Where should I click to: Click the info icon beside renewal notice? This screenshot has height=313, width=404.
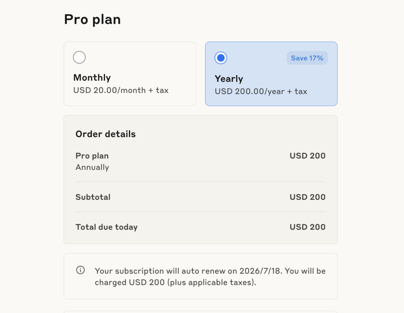80,270
